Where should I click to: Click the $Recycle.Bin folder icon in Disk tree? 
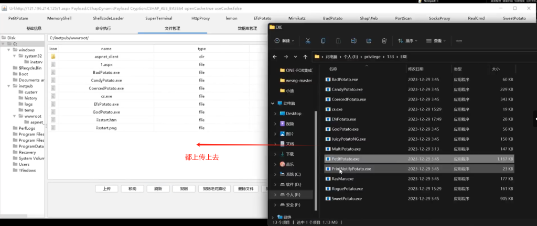(15, 68)
